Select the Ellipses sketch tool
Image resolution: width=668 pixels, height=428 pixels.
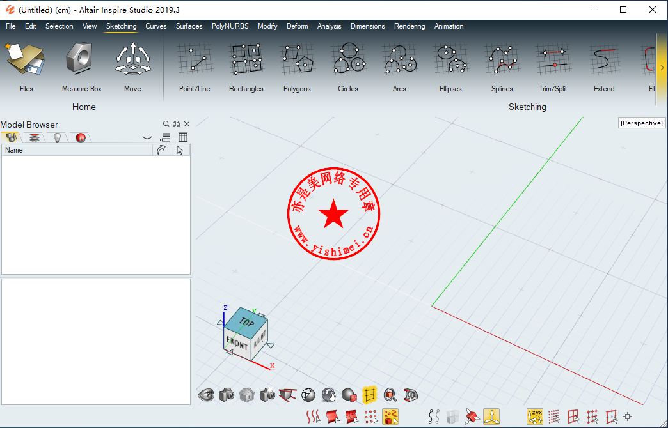pyautogui.click(x=450, y=67)
